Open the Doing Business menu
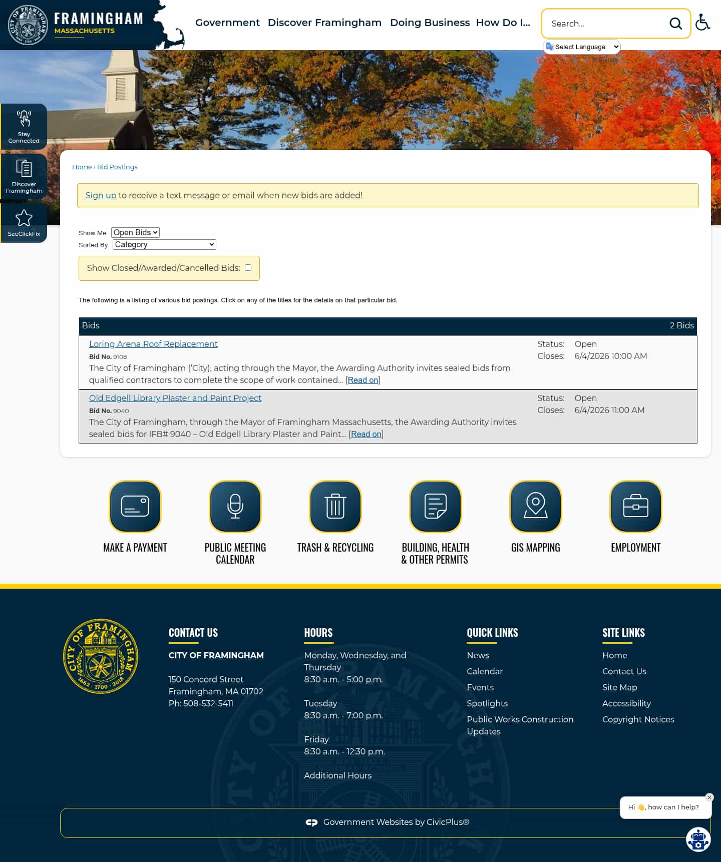The width and height of the screenshot is (721, 862). tap(430, 23)
